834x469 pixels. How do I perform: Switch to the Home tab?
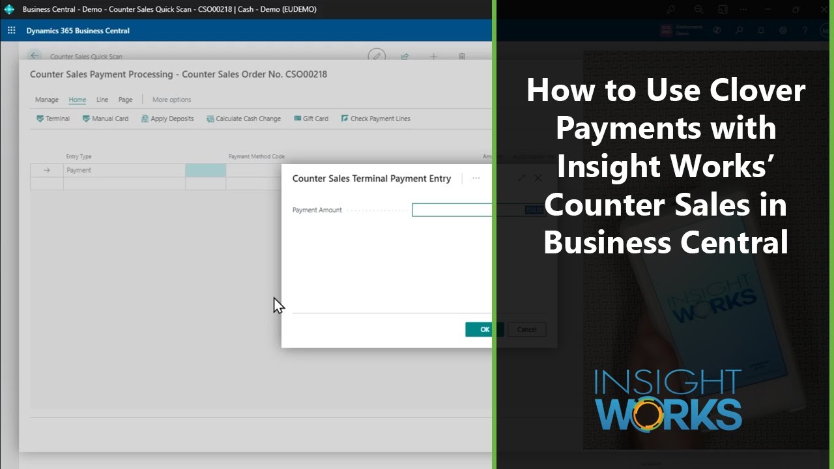78,100
